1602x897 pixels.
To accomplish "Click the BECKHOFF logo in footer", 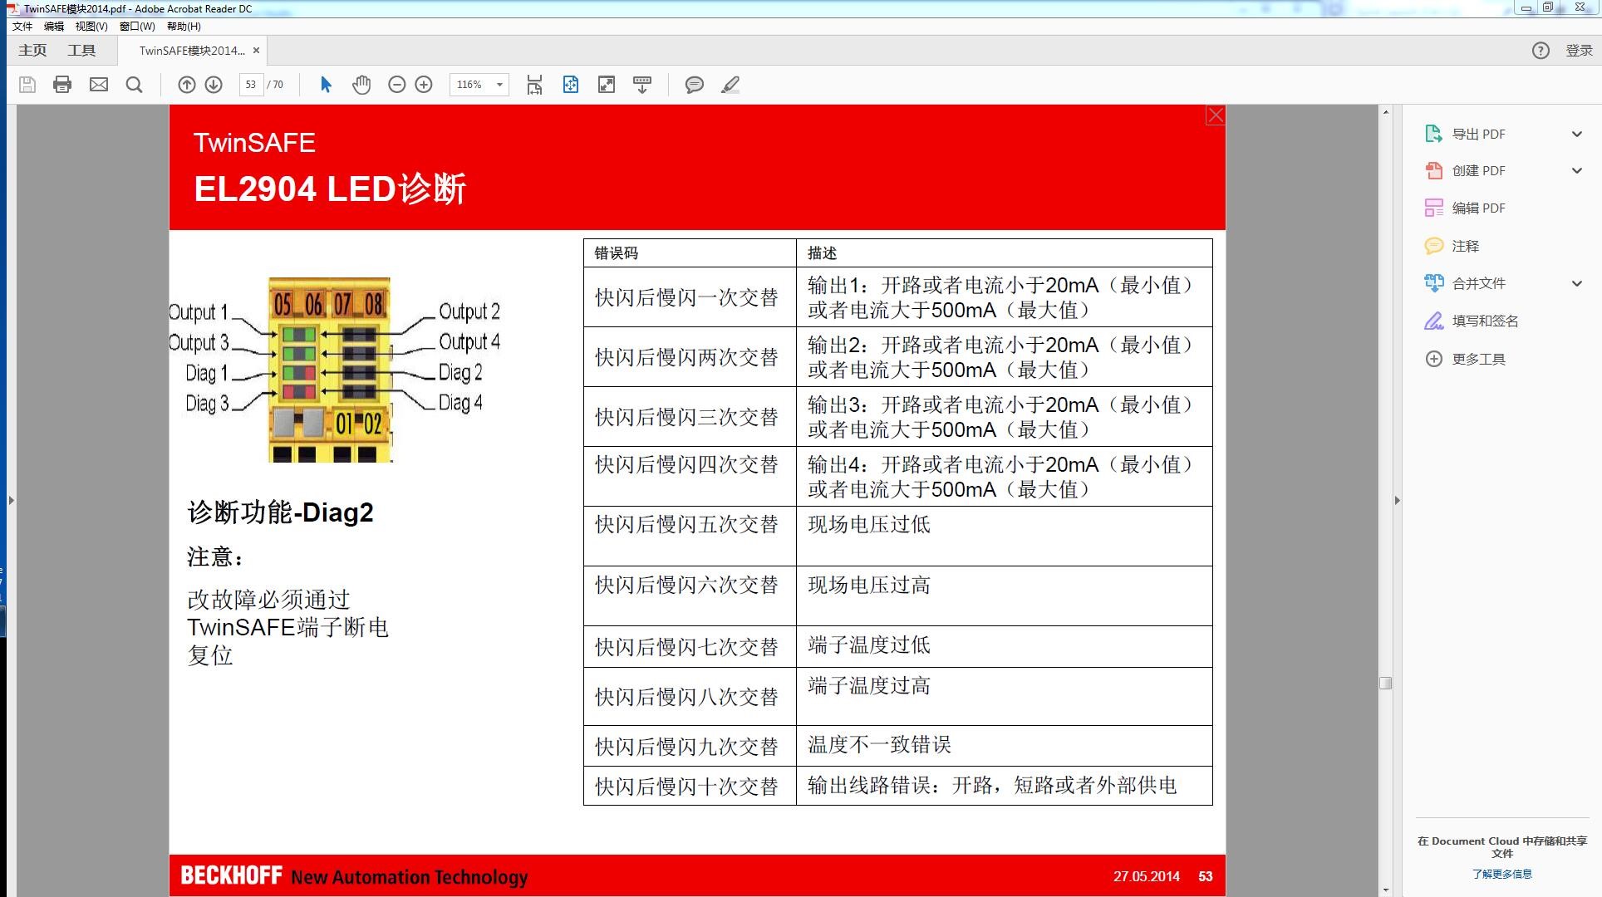I will [231, 875].
